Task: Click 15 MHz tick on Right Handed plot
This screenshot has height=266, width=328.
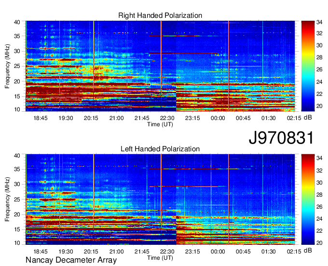Action: [17, 96]
